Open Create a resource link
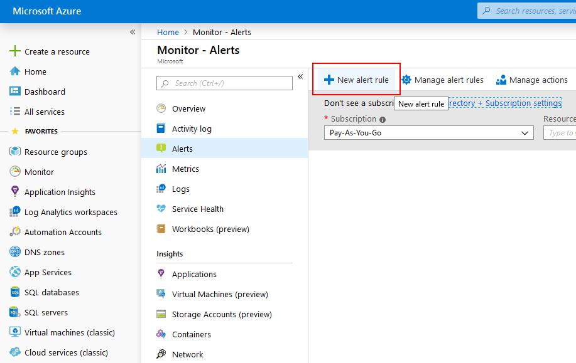This screenshot has width=576, height=363. click(57, 51)
